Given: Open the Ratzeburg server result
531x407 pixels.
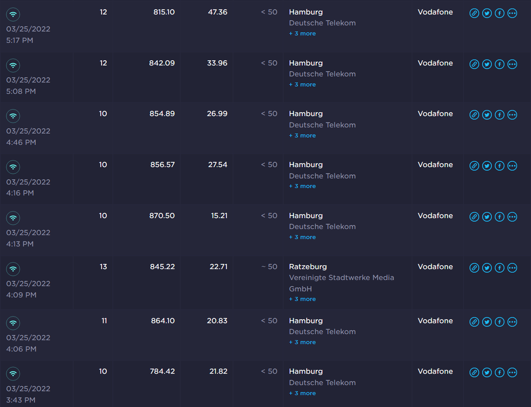Looking at the screenshot, I should [x=308, y=267].
